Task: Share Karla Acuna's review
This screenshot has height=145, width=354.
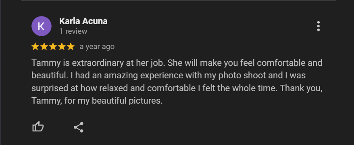Action: coord(79,127)
